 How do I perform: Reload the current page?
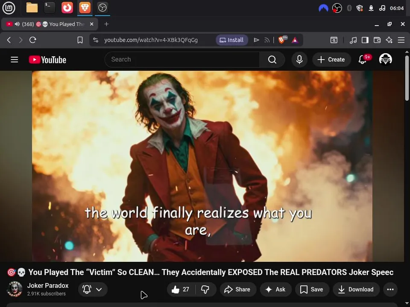click(33, 40)
